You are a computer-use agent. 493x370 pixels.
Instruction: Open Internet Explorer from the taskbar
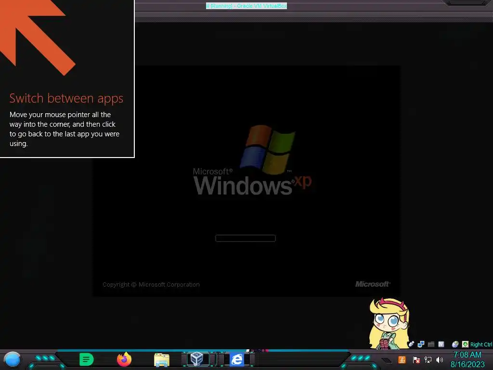coord(237,359)
